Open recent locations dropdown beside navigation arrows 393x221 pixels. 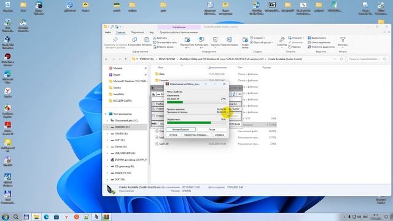pyautogui.click(x=120, y=59)
